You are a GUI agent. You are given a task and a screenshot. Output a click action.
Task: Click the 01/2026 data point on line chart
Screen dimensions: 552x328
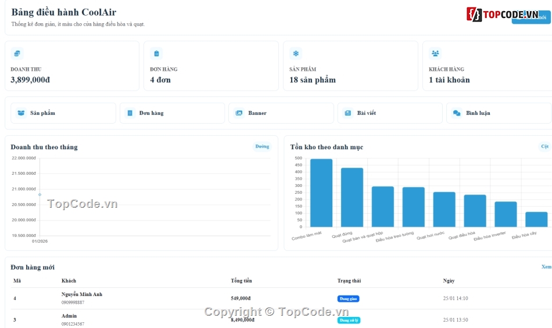click(x=40, y=194)
